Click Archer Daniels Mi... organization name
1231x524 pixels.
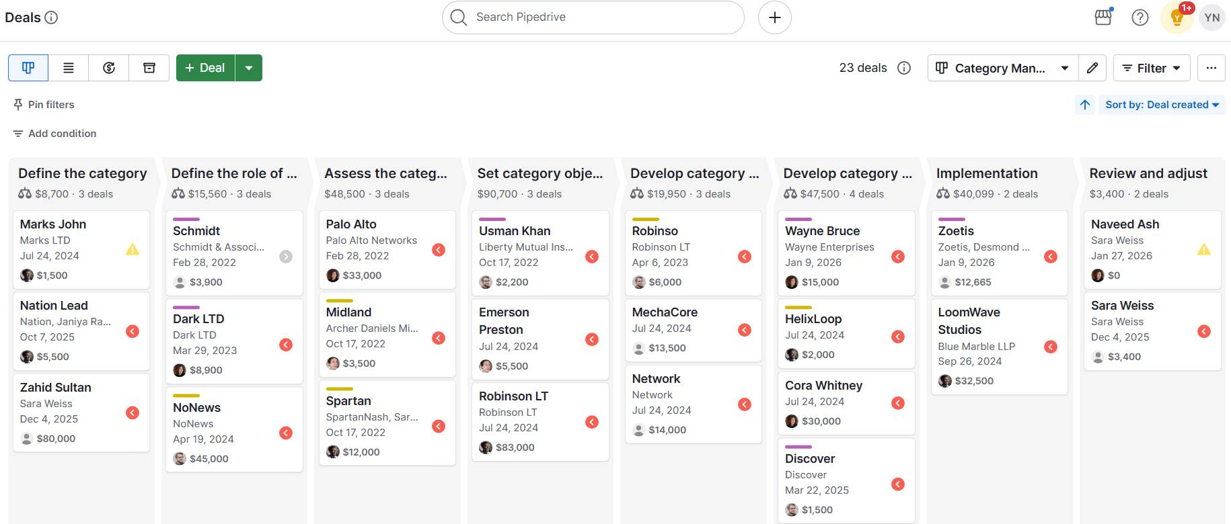pos(372,329)
